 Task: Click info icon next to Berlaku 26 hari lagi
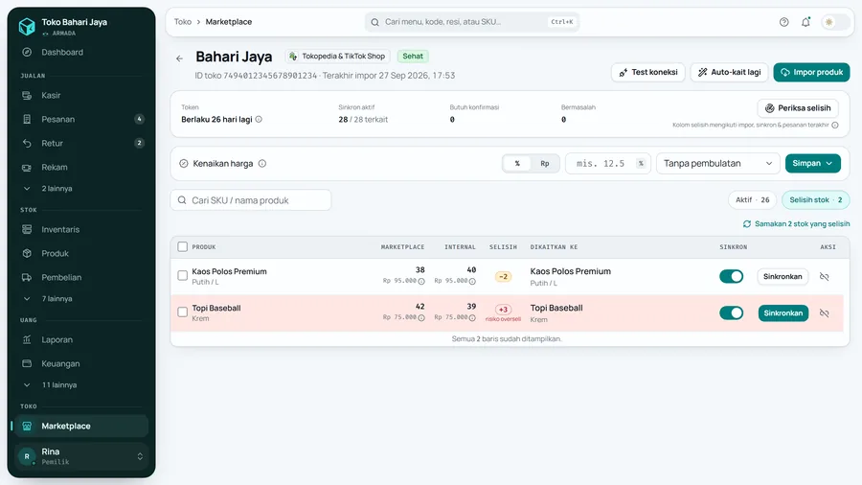tap(259, 119)
